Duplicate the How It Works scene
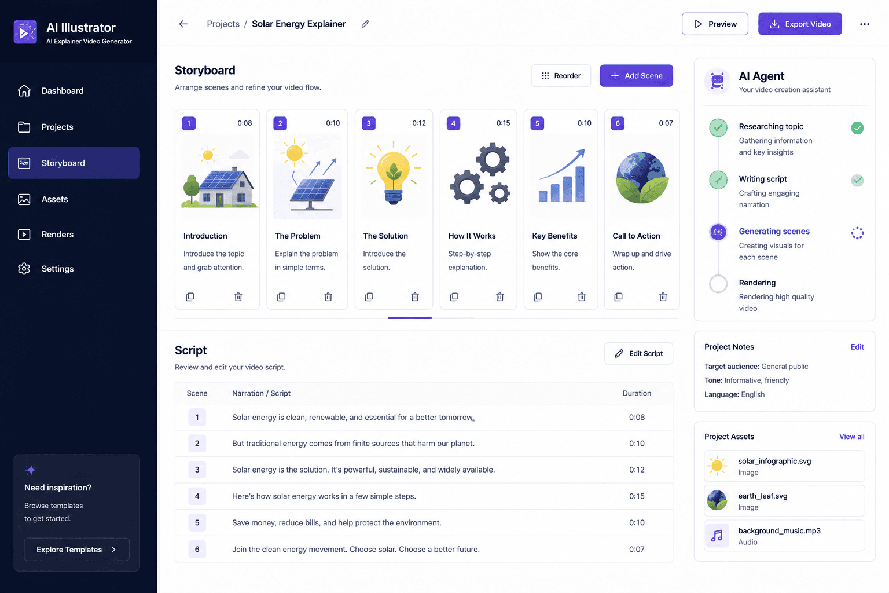Image resolution: width=889 pixels, height=593 pixels. (454, 297)
